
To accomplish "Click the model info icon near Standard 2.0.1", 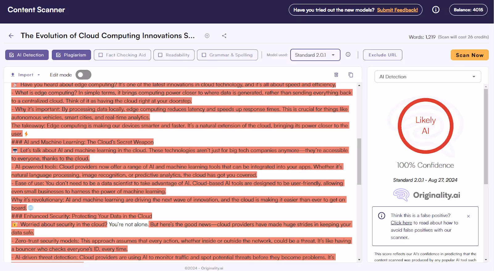I will pos(348,55).
